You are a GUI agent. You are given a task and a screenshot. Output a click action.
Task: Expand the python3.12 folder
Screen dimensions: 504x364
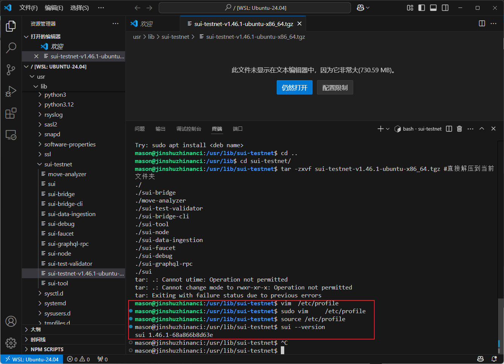coord(74,105)
